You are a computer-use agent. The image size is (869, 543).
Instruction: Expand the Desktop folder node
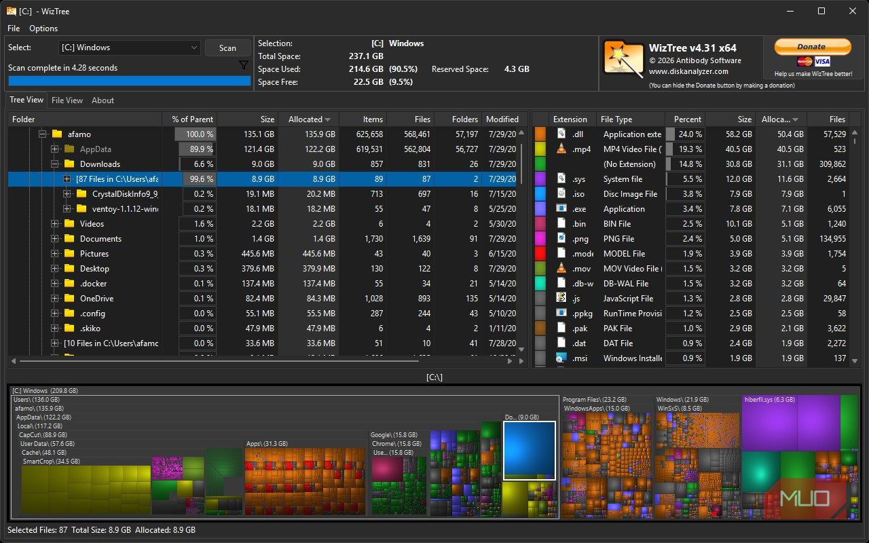click(x=54, y=269)
